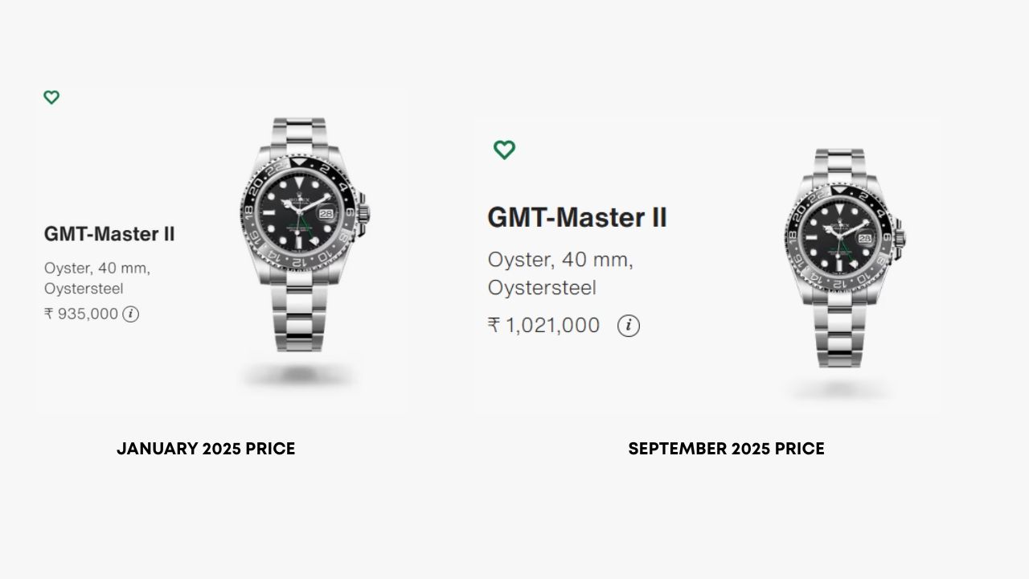The image size is (1029, 579).
Task: Click date window on the January watch dial
Action: 326,216
